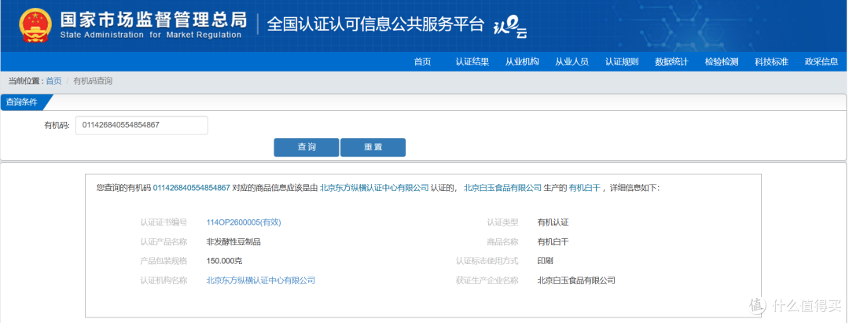
Task: Open the 认证结果 menu
Action: coord(472,61)
